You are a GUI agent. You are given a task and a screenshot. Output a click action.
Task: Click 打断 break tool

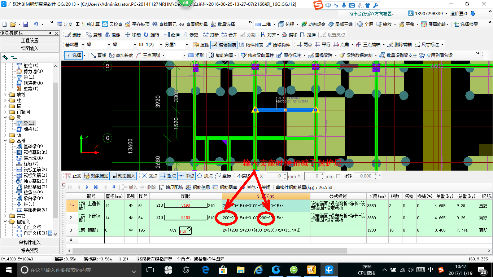[211, 35]
